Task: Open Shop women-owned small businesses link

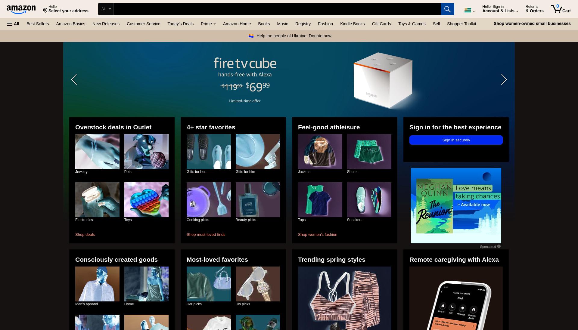Action: click(x=532, y=23)
